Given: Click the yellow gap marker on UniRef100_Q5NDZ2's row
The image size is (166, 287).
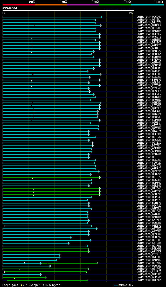Looking at the screenshot, I should point(32,52).
